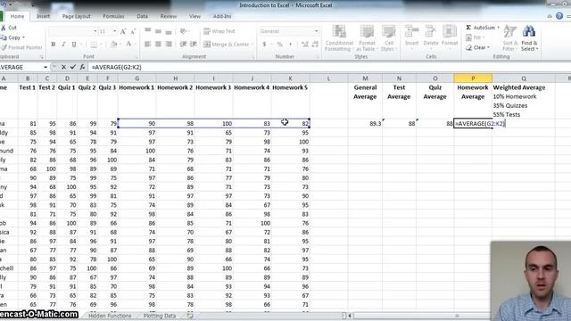Click the Copy icon in Clipboard group
This screenshot has width=571, height=321.
click(4, 37)
